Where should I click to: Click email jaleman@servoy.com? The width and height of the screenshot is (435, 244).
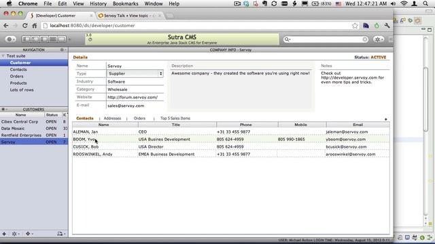click(347, 132)
